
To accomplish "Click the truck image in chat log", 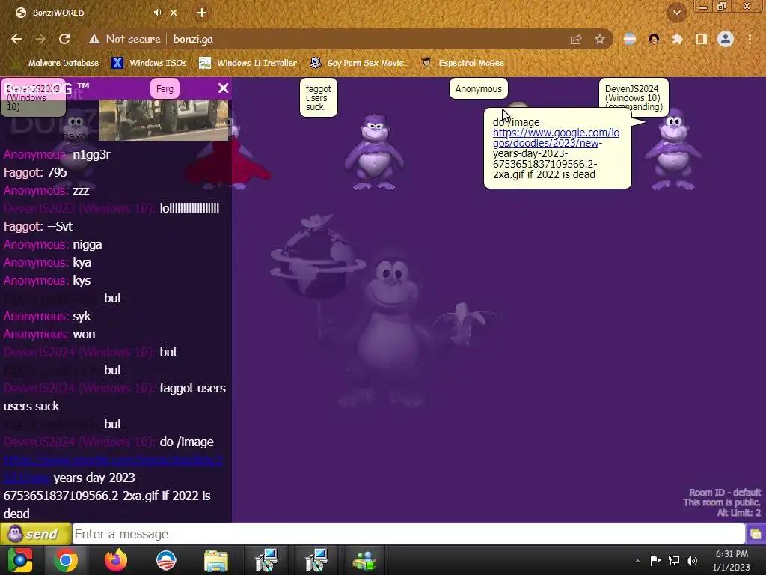I will coord(164,120).
